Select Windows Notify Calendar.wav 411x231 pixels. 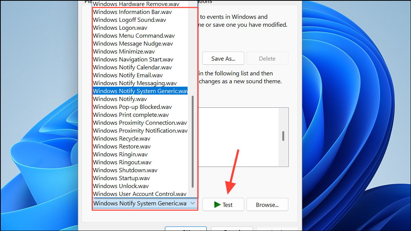tap(140, 67)
